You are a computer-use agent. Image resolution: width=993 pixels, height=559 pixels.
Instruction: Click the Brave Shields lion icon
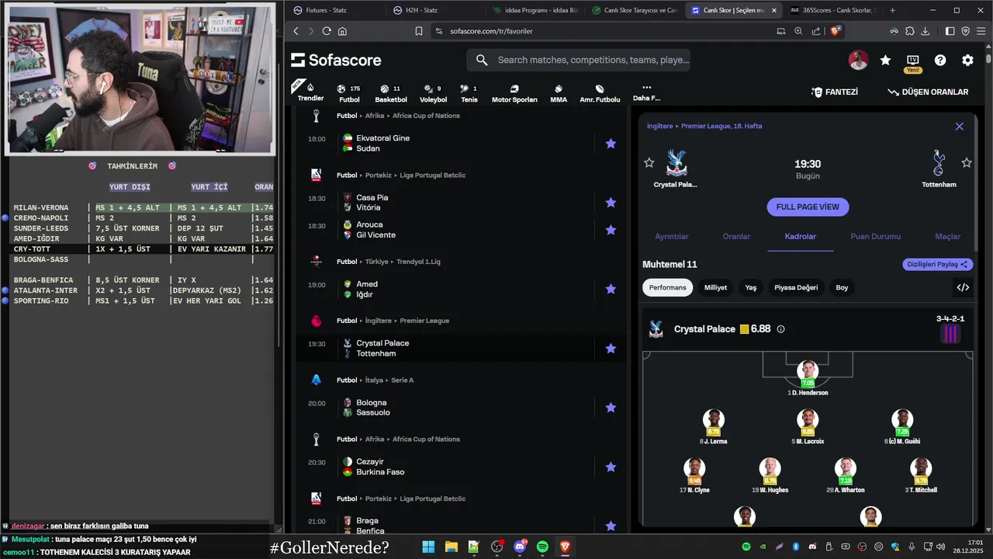click(836, 31)
